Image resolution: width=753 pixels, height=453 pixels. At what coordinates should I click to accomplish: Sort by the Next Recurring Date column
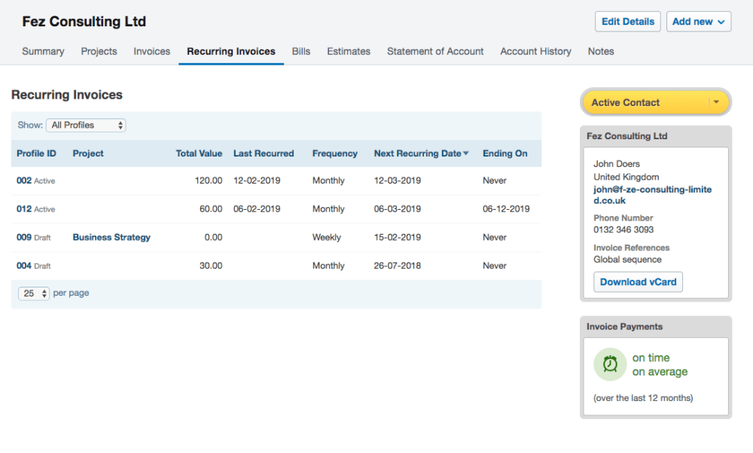[420, 153]
